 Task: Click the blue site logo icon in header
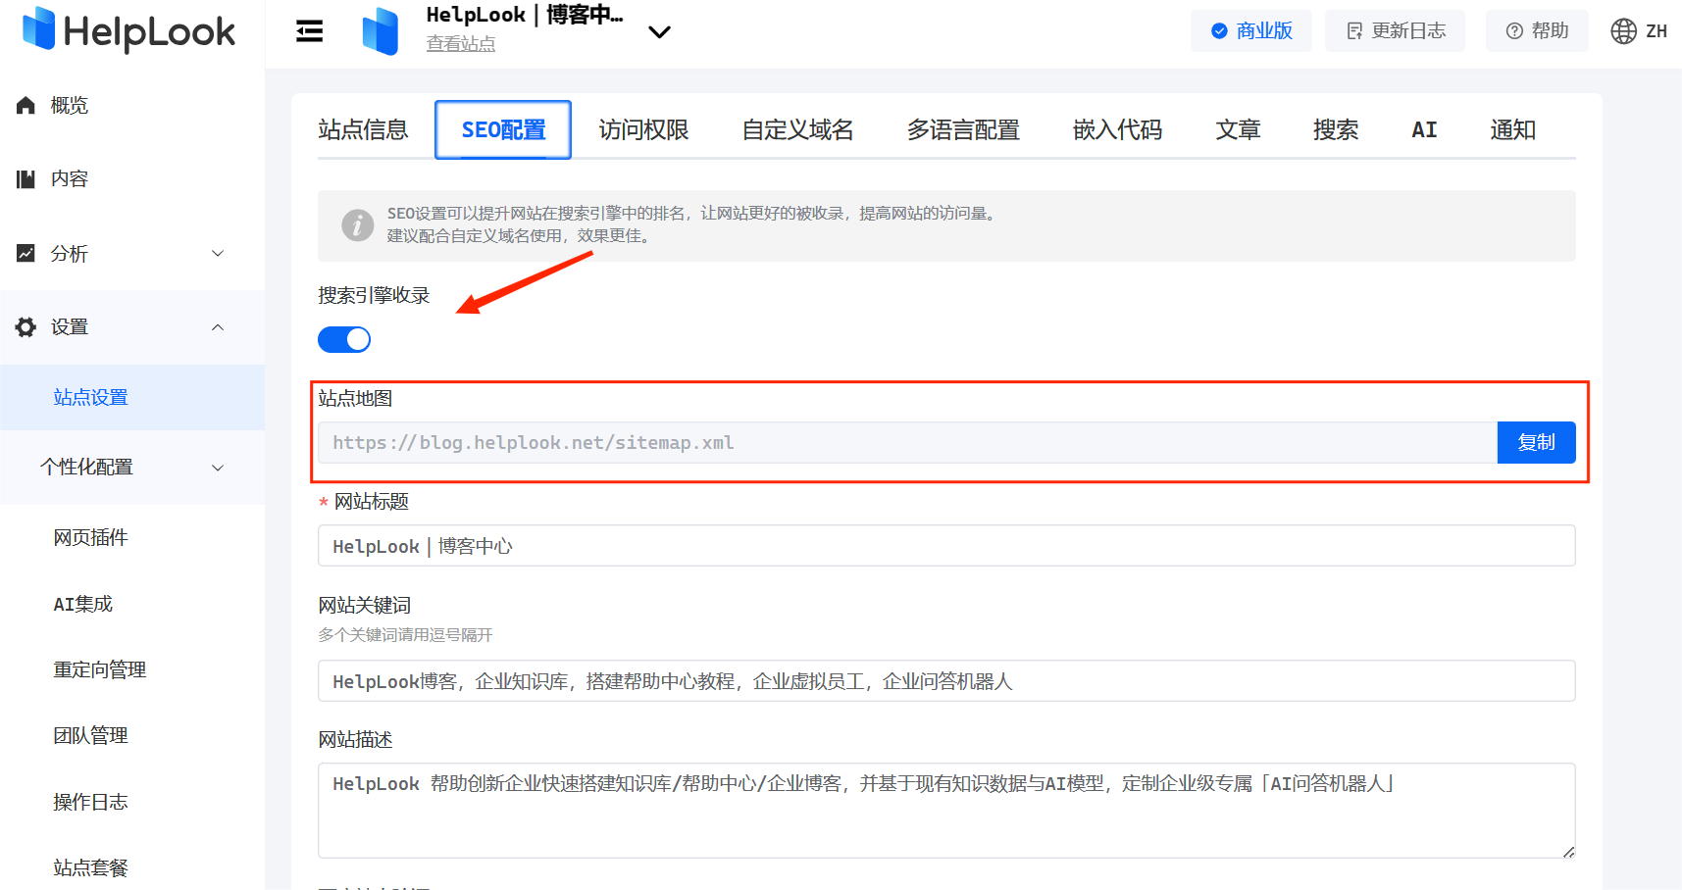(381, 31)
